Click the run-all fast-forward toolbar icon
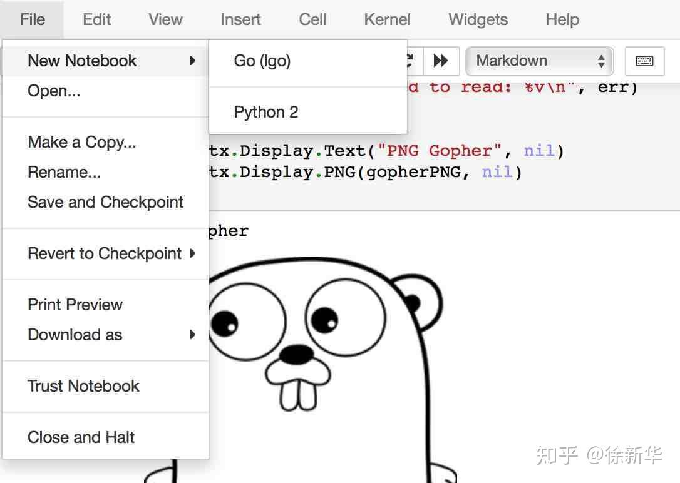 (440, 61)
